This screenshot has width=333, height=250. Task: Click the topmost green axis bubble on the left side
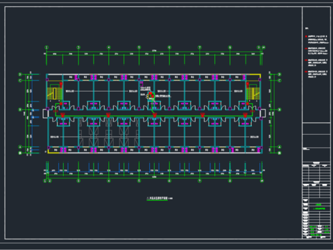pos(20,74)
